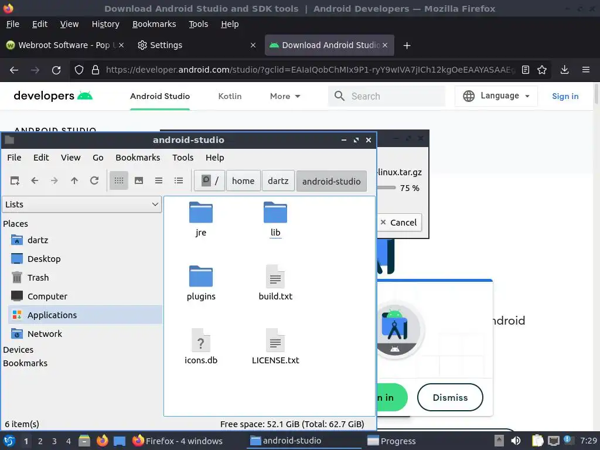Switch file manager to thumbnail view
The width and height of the screenshot is (600, 450).
pos(139,180)
